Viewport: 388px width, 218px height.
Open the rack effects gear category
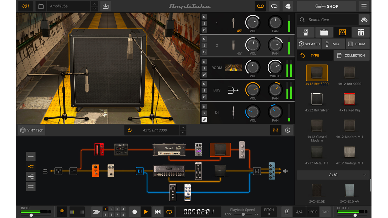360,32
